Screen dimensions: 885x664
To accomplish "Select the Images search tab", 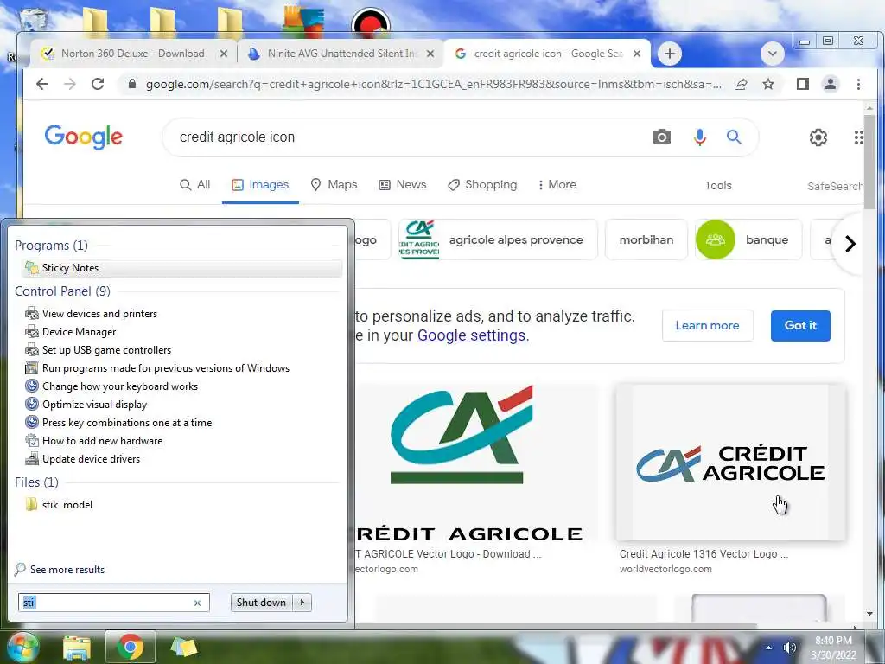I will tap(260, 185).
